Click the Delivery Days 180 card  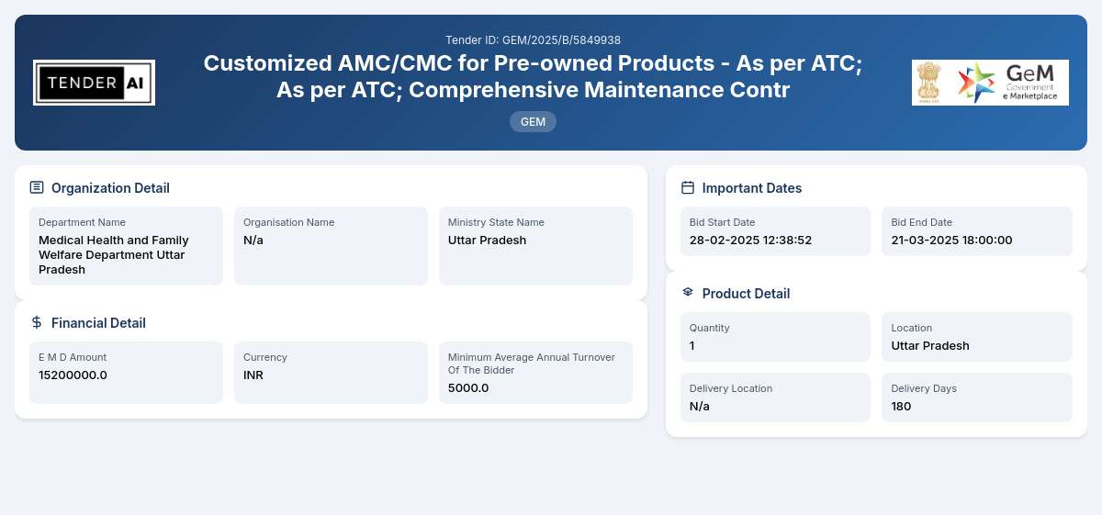pyautogui.click(x=977, y=397)
